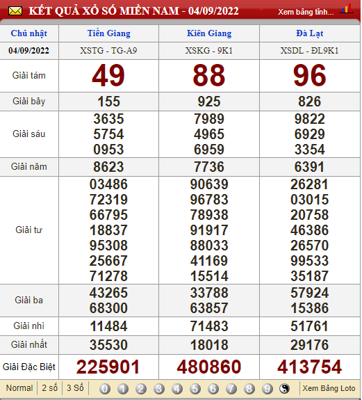The width and height of the screenshot is (362, 400).
Task: Click the 'Giải tư' row label
Action: click(28, 230)
